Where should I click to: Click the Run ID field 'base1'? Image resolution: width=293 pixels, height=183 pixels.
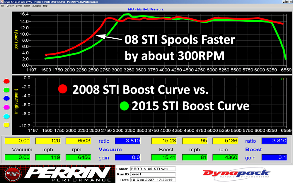pos(153,174)
